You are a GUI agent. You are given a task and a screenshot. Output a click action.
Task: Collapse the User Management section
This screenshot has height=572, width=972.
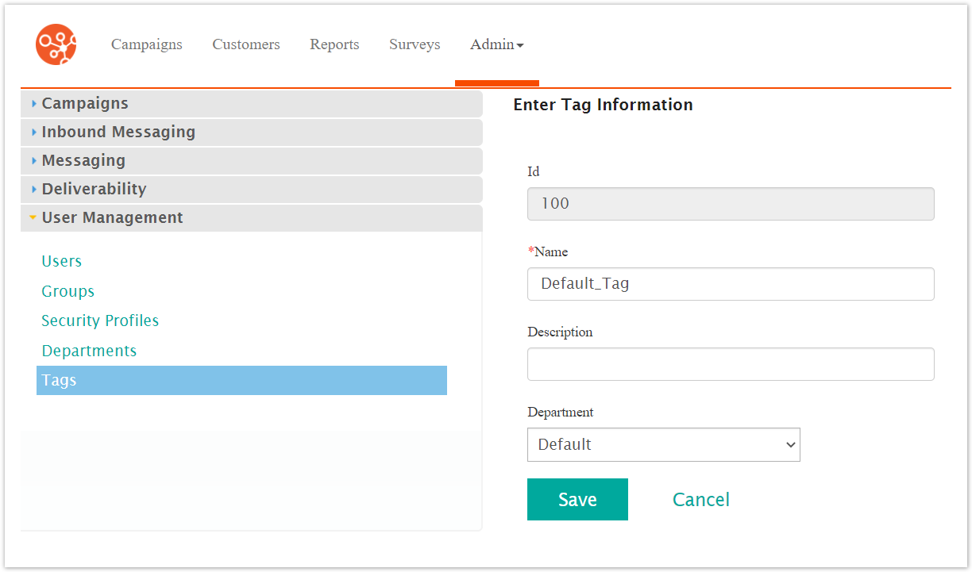pos(112,217)
